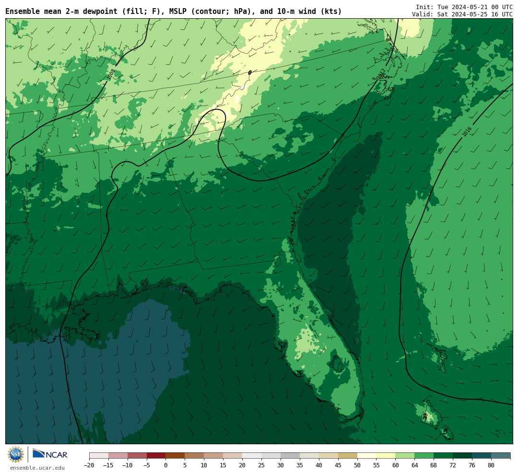Image resolution: width=518 pixels, height=474 pixels.
Task: Click tan swatch between 40 and 45
Action: 329,456
